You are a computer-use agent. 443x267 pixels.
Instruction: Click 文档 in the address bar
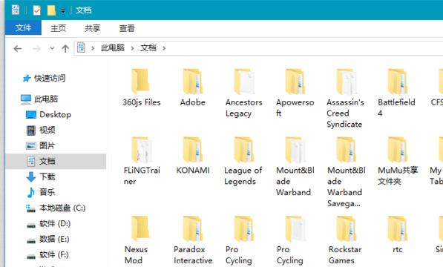[x=148, y=48]
